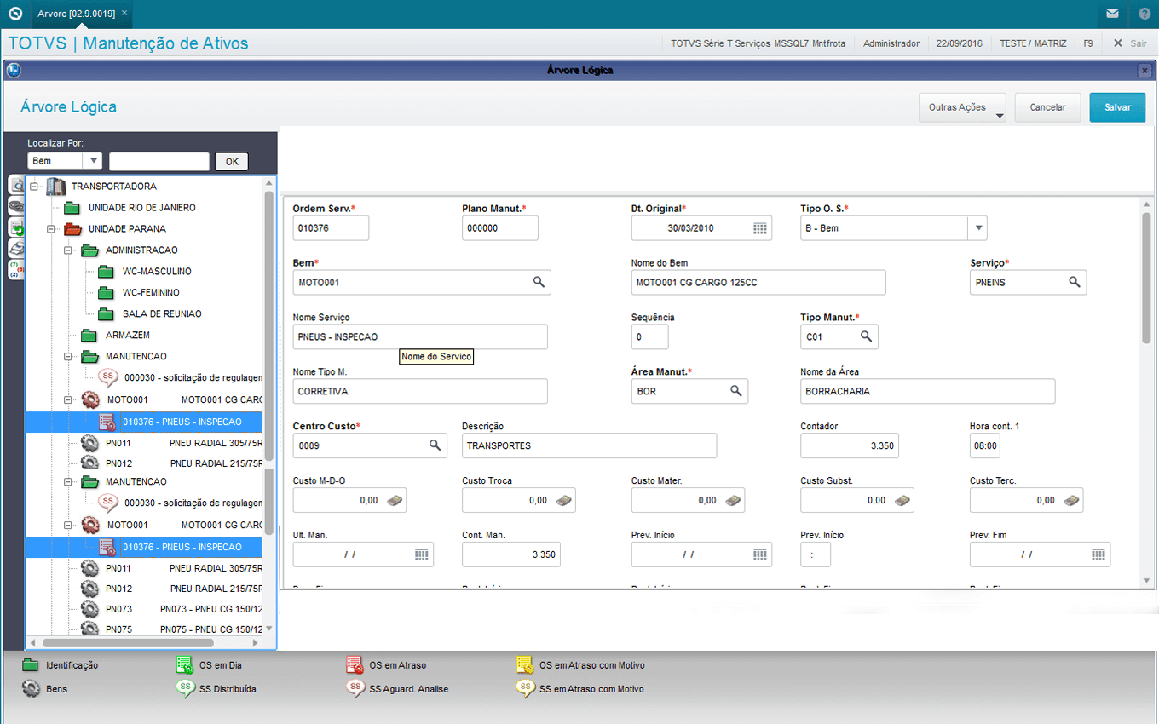Screen dimensions: 1159x724
Task: Click the Salvar button
Action: [1117, 108]
